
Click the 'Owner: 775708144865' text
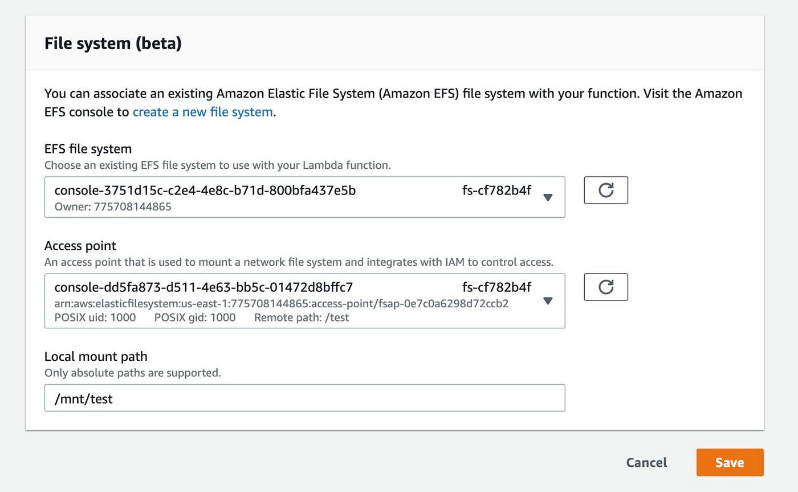point(113,207)
